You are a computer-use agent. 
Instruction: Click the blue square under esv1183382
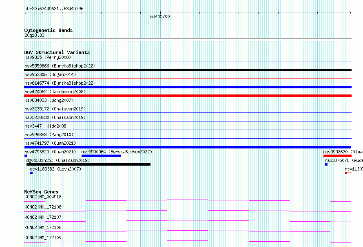(31, 173)
